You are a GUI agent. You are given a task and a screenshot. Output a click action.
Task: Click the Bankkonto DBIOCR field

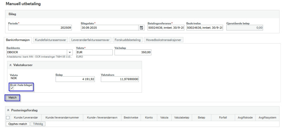[37, 53]
